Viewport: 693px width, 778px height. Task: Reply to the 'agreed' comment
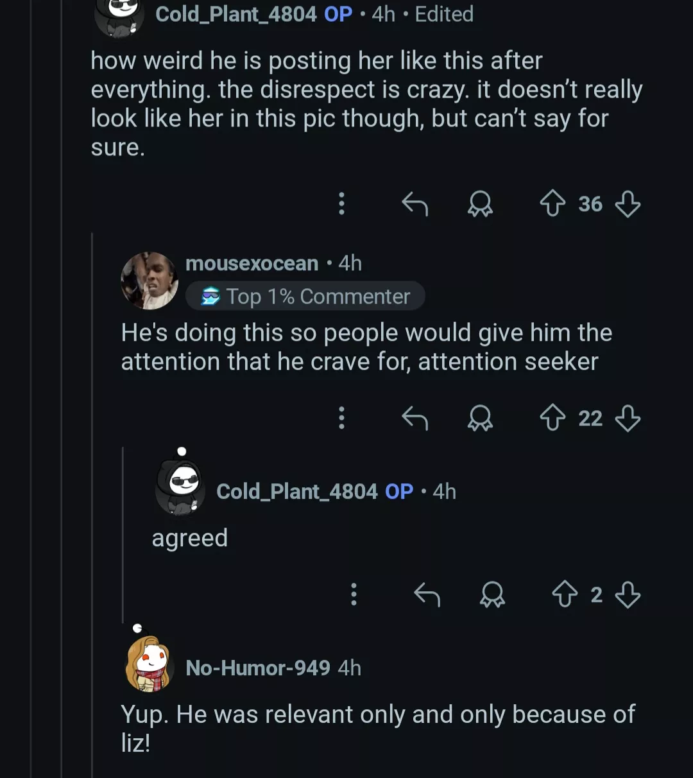click(427, 594)
